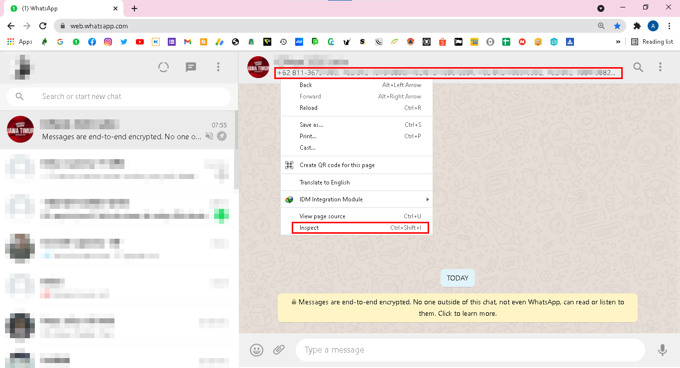Open the emoji picker

pos(256,350)
